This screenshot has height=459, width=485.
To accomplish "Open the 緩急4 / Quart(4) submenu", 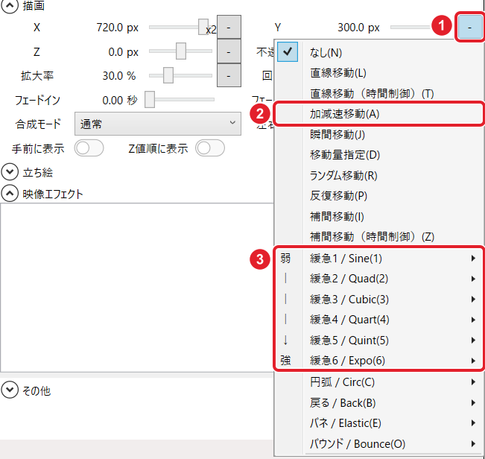I will click(x=379, y=320).
